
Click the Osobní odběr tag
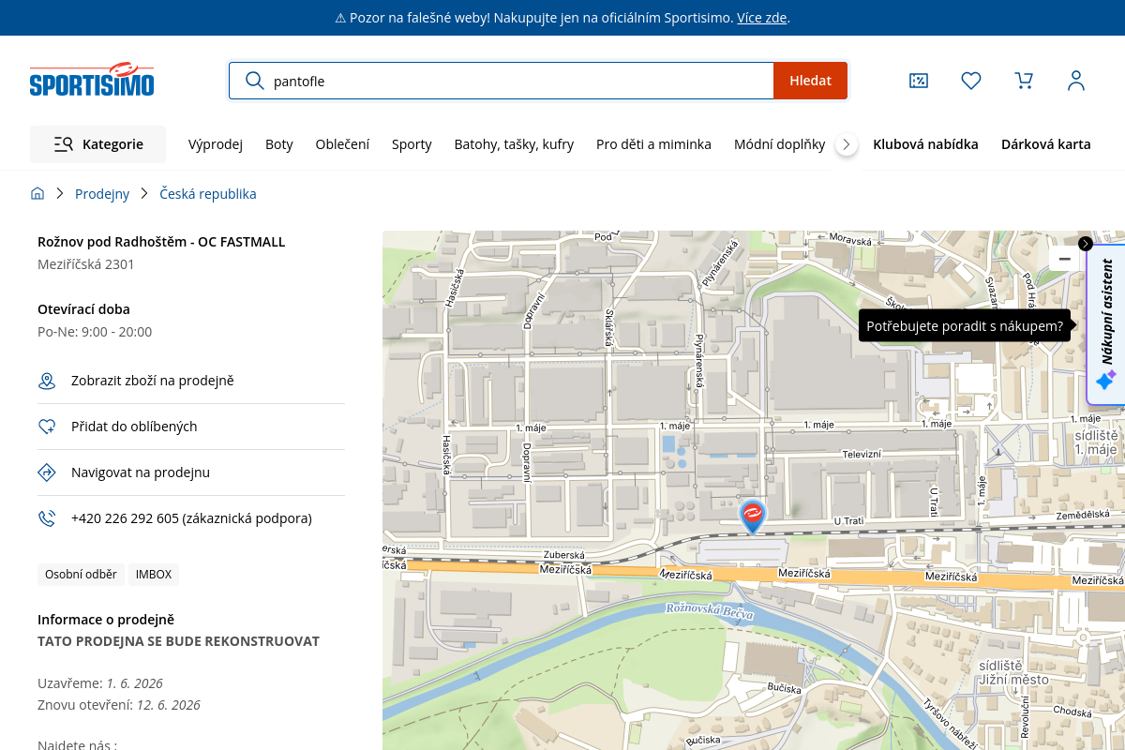(x=82, y=575)
